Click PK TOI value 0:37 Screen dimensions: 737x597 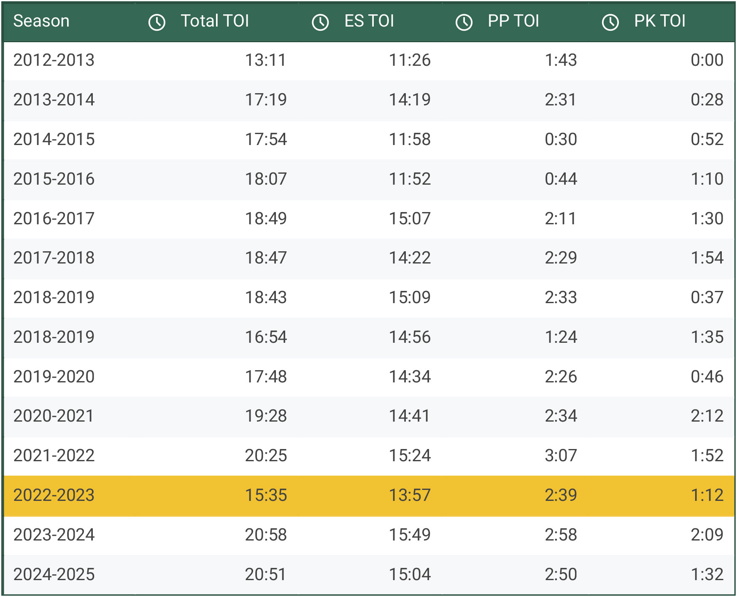pos(707,298)
